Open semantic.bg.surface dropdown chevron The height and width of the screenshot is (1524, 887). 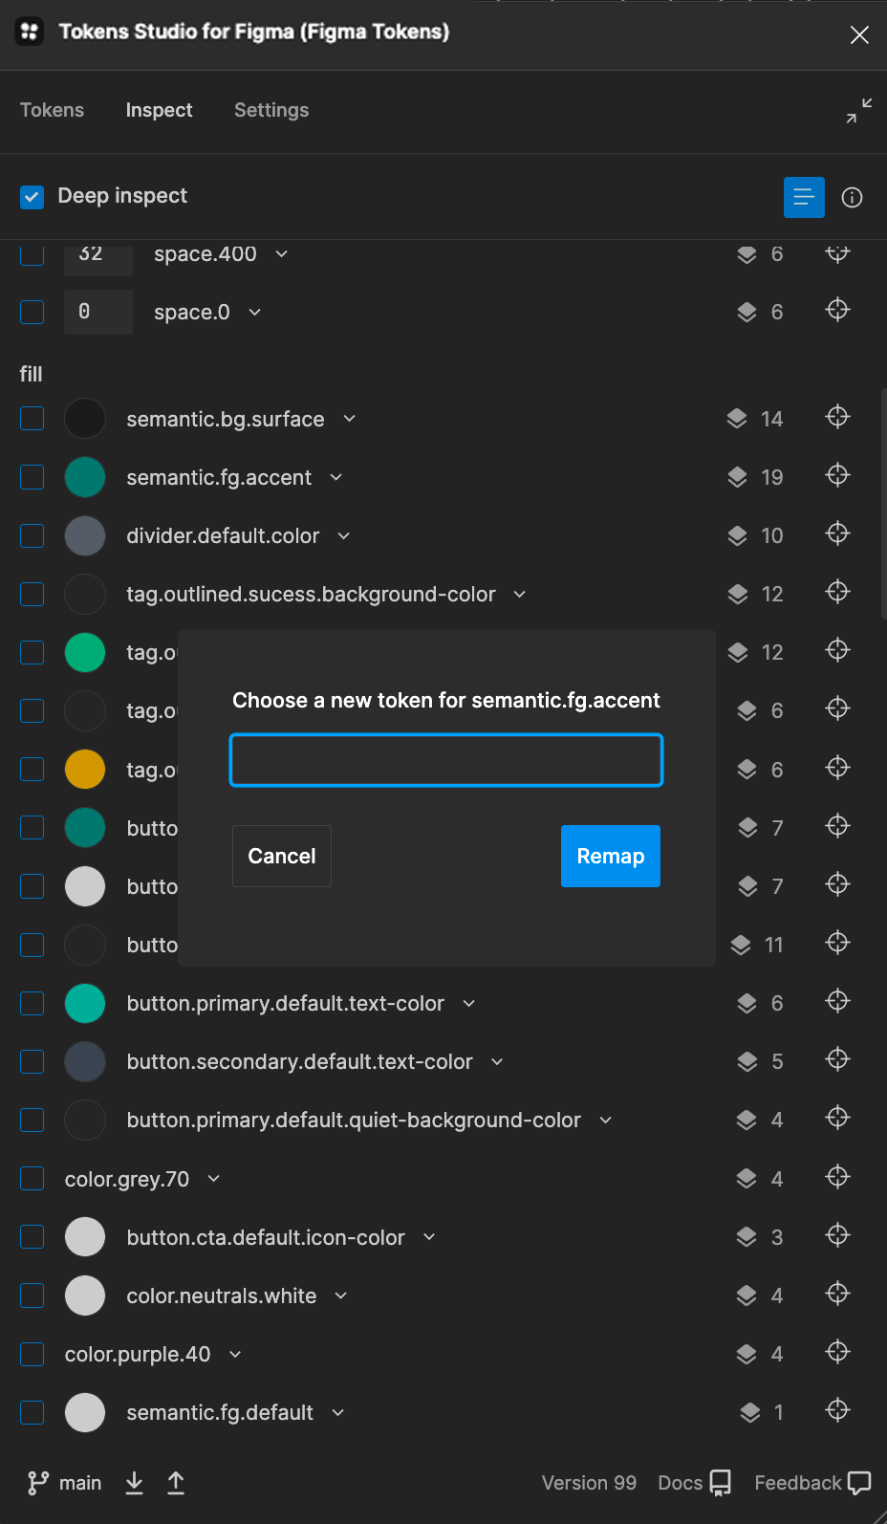tap(349, 419)
